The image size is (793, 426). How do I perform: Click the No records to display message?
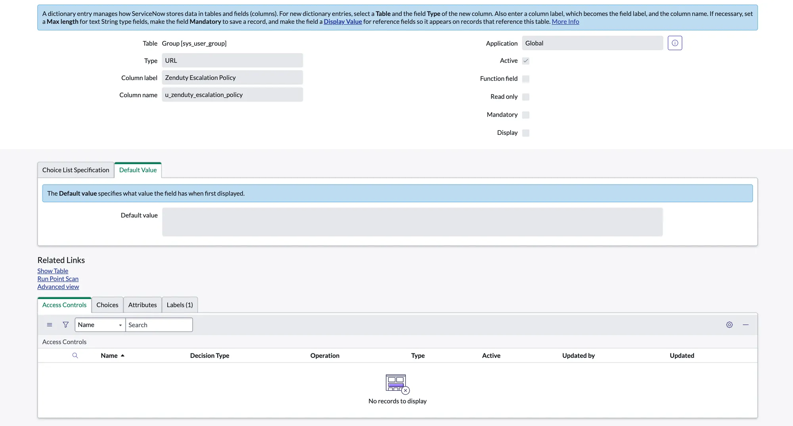397,401
